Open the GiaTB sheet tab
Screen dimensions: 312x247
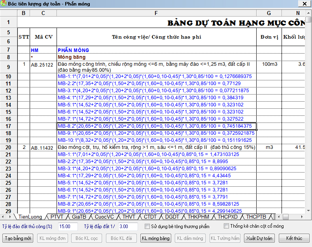[79, 217]
